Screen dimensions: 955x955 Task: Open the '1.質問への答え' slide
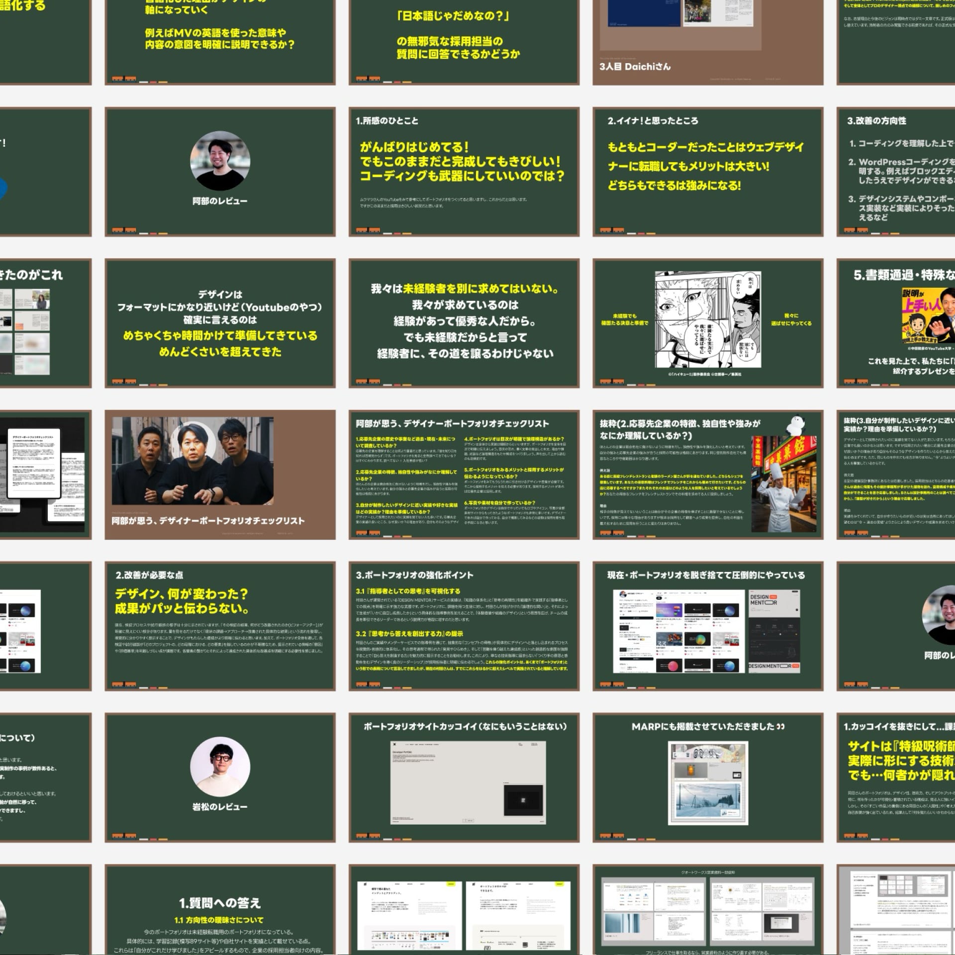pos(220,910)
